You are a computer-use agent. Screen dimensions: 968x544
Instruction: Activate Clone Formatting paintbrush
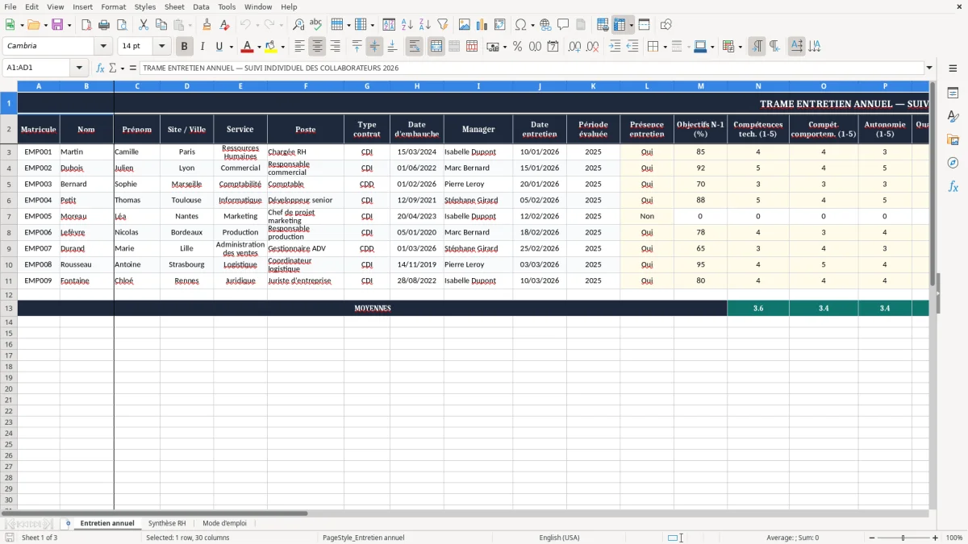tap(207, 25)
